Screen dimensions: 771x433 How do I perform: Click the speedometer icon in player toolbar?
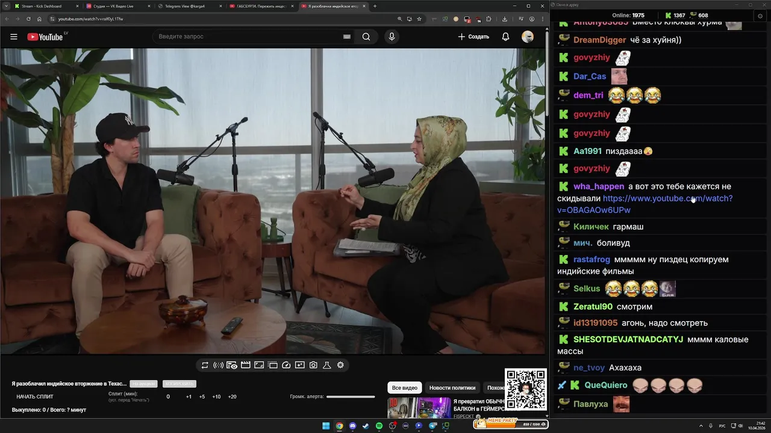pos(286,365)
